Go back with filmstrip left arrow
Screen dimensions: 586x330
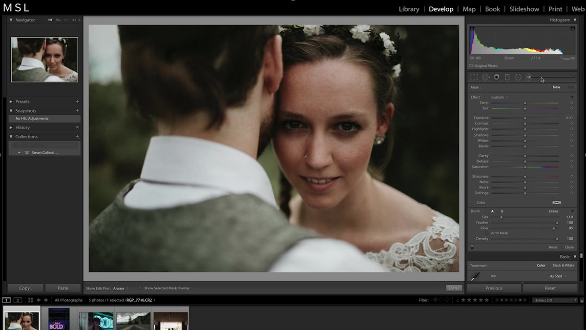39,300
